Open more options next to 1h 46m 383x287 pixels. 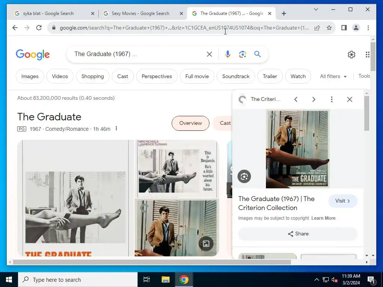[116, 129]
